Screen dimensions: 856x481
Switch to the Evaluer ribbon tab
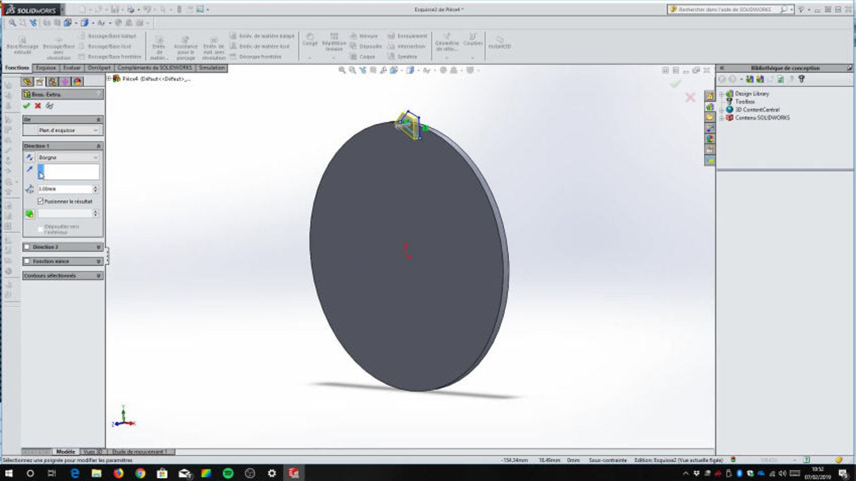[72, 68]
